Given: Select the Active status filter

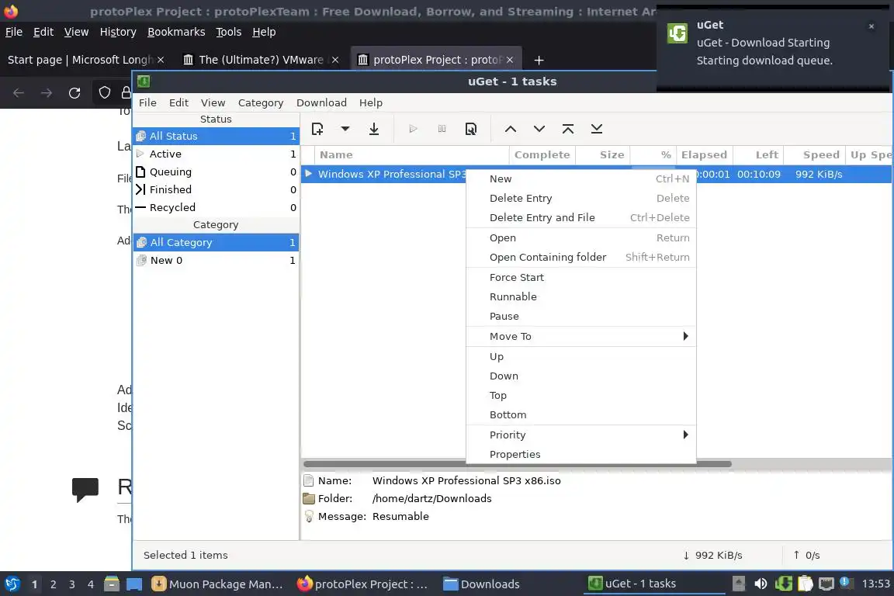Looking at the screenshot, I should (x=216, y=154).
